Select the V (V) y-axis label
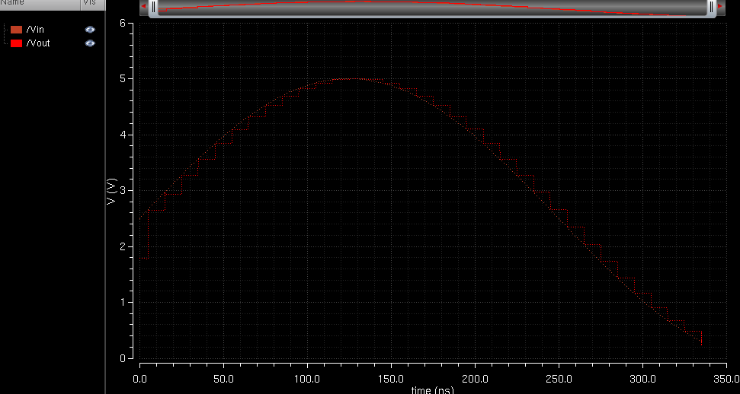Viewport: 740px width, 394px height. coord(113,191)
